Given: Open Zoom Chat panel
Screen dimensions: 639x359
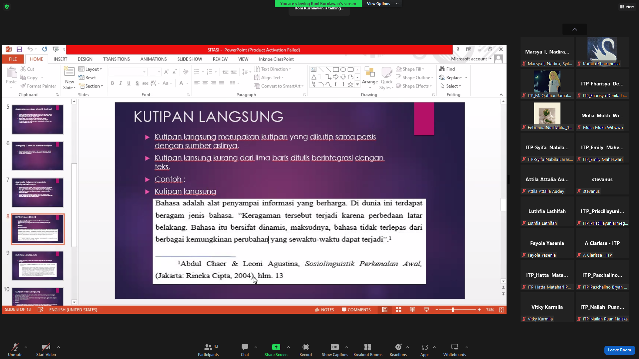Looking at the screenshot, I should [x=245, y=350].
